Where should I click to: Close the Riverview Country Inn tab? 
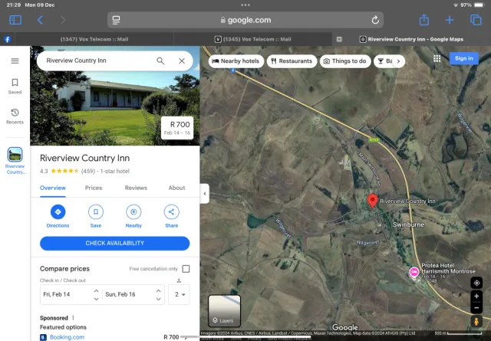pos(339,39)
